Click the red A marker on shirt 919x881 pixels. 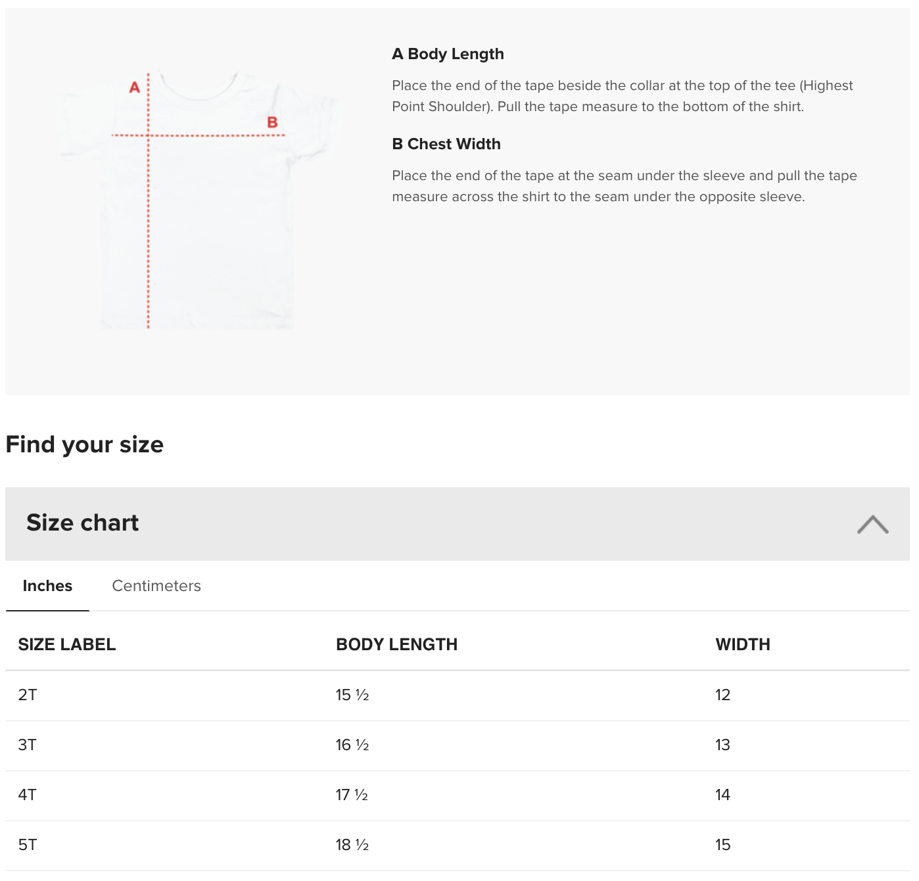(x=135, y=87)
